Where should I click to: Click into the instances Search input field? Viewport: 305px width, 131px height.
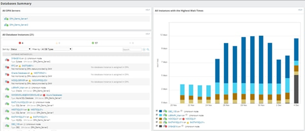coord(132,50)
